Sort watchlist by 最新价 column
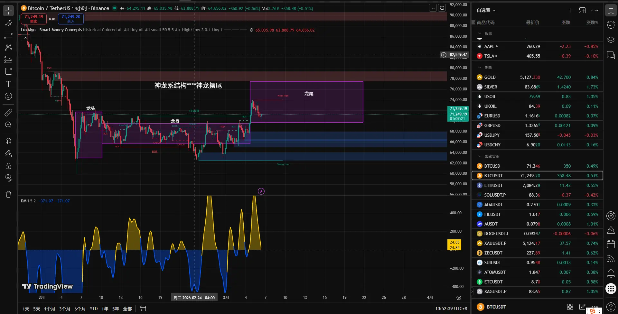Image resolution: width=618 pixels, height=314 pixels. point(532,23)
